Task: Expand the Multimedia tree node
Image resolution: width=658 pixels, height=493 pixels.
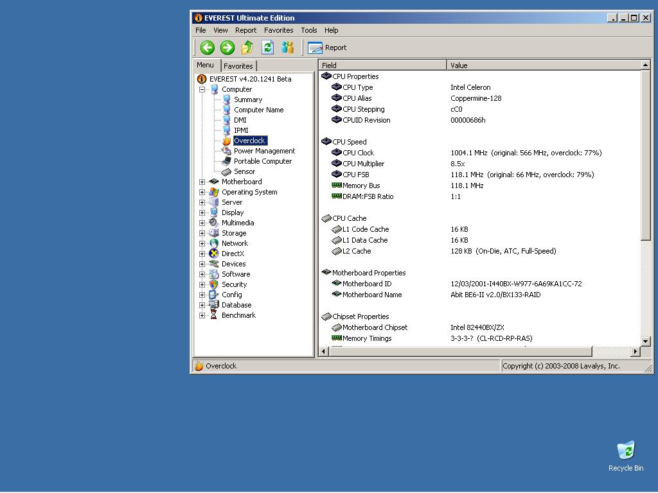Action: (202, 223)
